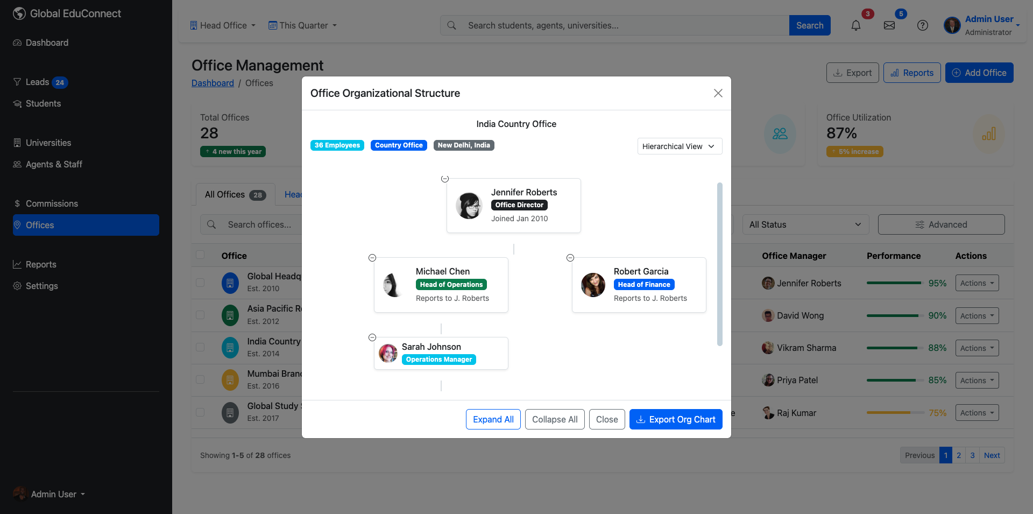This screenshot has height=514, width=1033.
Task: Open the All Status filter dropdown
Action: click(x=805, y=224)
